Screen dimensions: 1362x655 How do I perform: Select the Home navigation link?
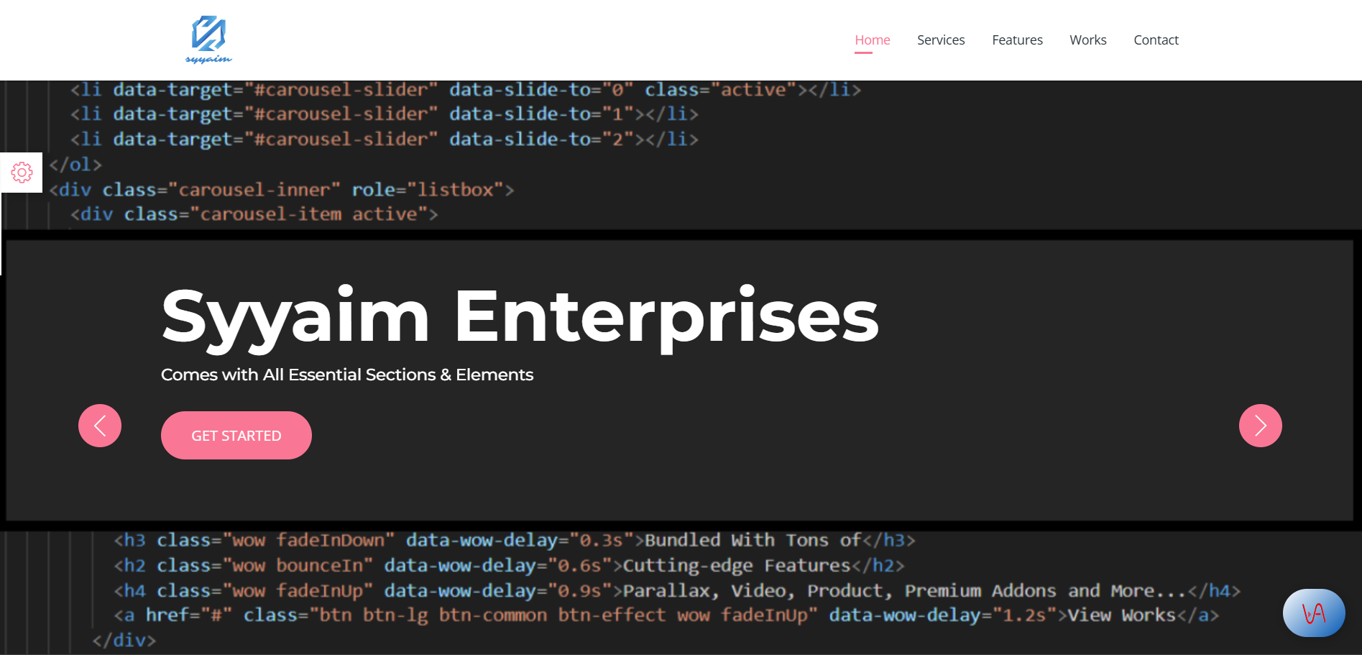(x=872, y=40)
